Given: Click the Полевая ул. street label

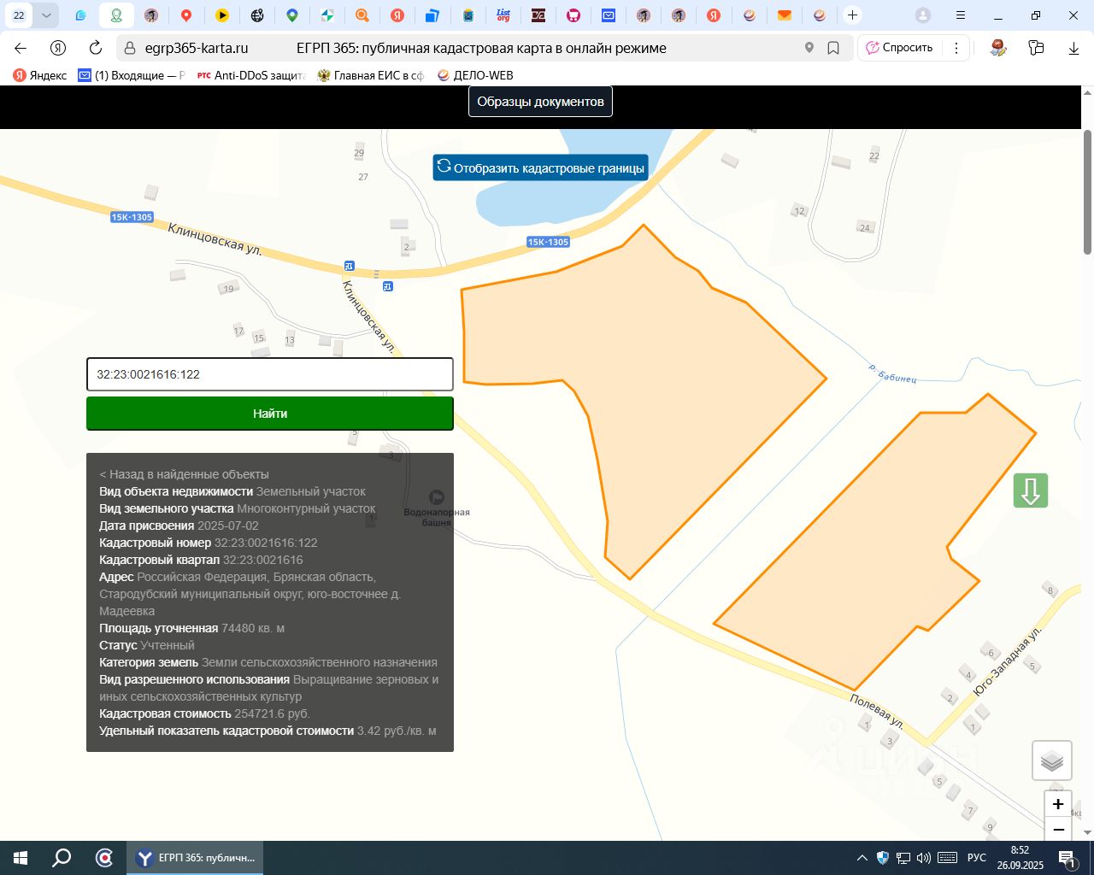Looking at the screenshot, I should [x=876, y=711].
